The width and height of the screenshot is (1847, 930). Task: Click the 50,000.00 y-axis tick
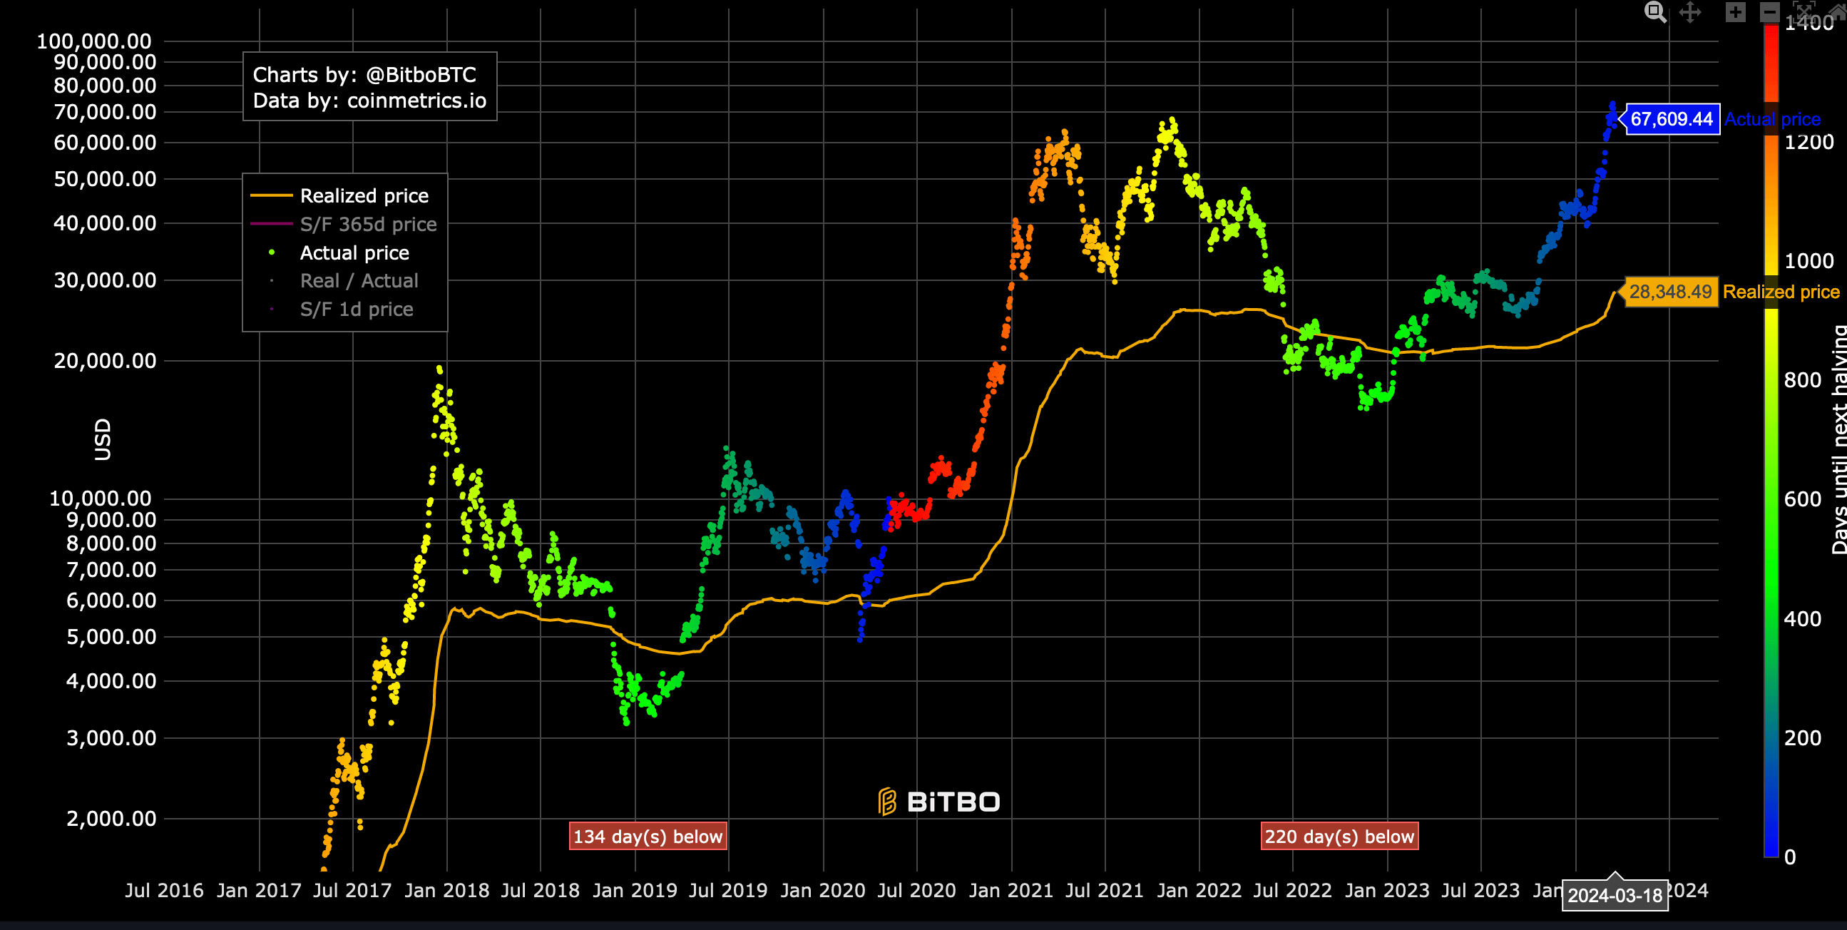[105, 178]
